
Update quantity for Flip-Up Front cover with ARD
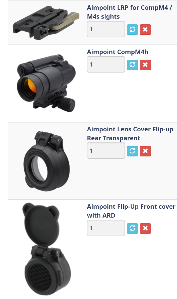pos(132,229)
